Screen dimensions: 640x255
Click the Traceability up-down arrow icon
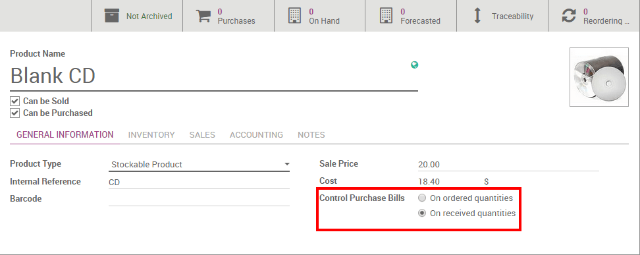477,16
